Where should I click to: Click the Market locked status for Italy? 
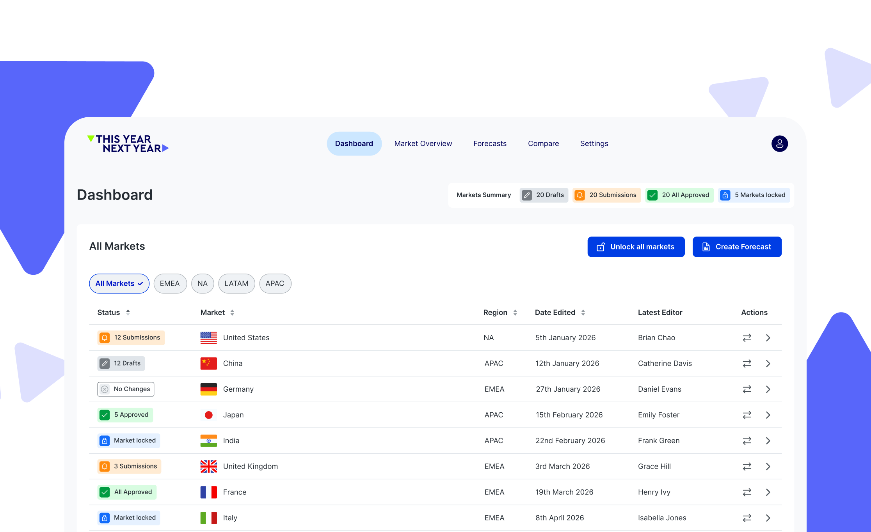(x=129, y=518)
